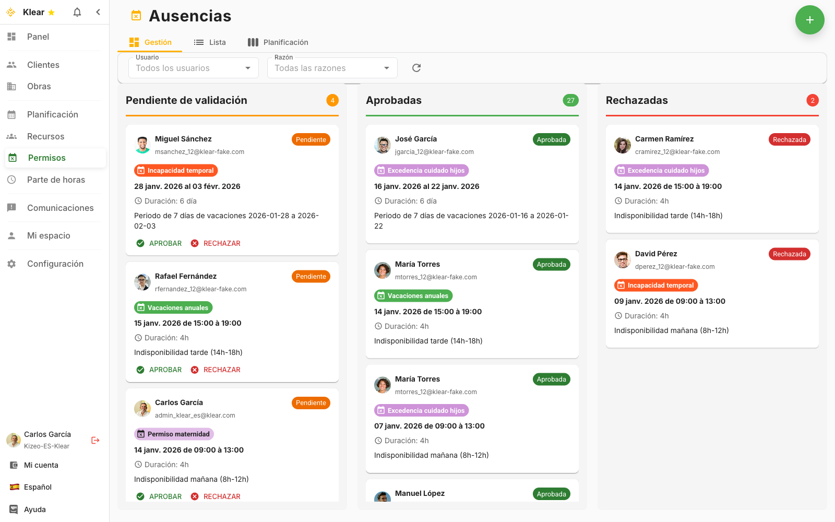
Task: Create a new absence with the green plus button
Action: coord(809,20)
